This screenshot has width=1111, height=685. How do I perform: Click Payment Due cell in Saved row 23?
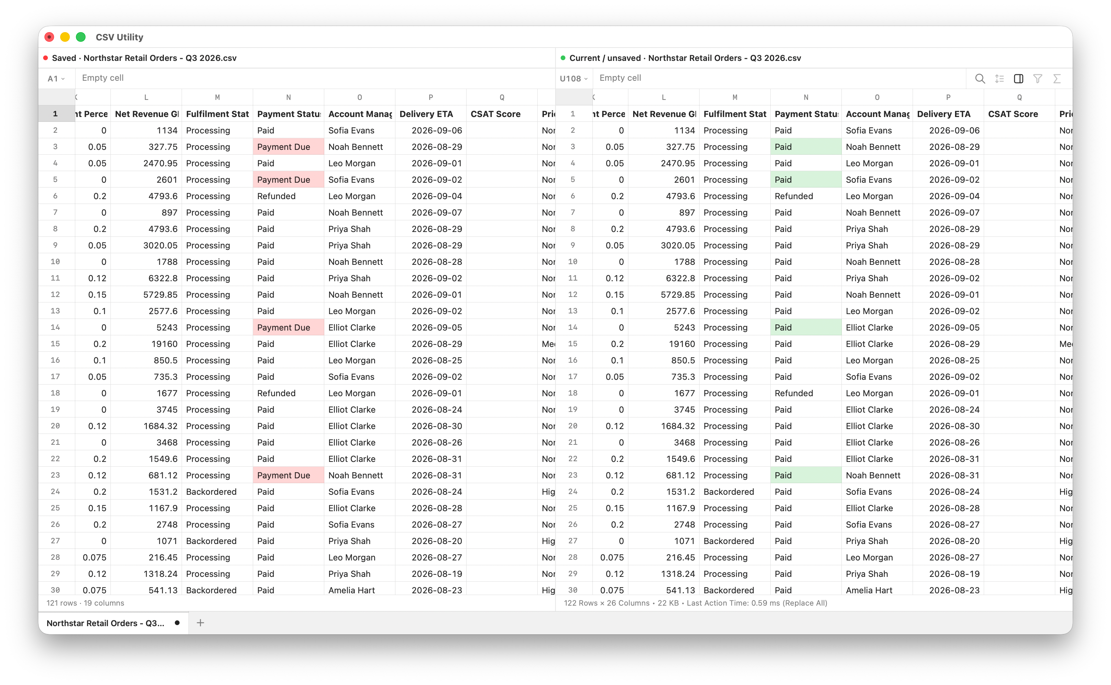click(x=288, y=475)
